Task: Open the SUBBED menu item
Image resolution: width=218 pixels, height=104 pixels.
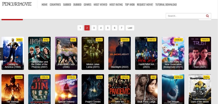Action: point(67,5)
